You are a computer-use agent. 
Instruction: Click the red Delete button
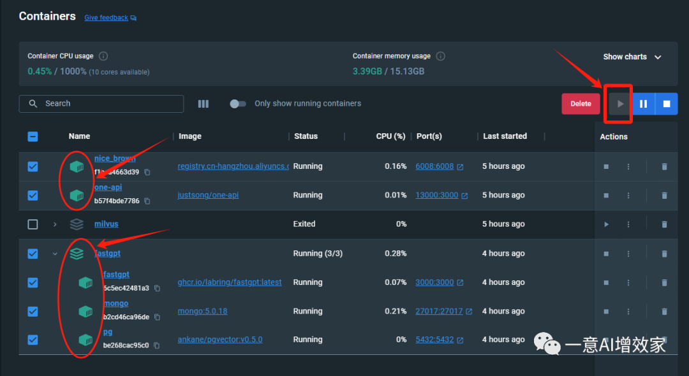581,104
